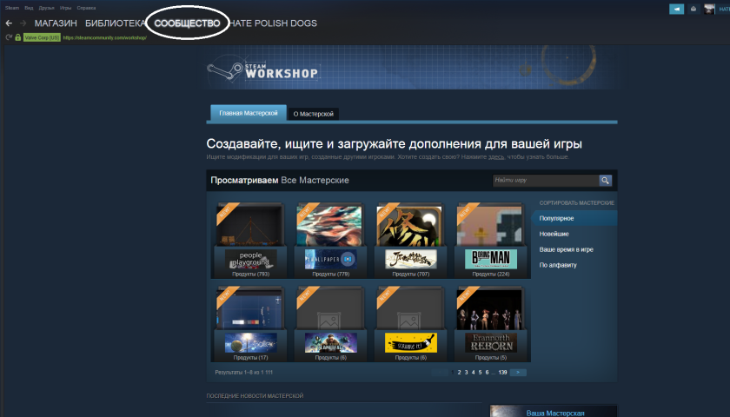The height and width of the screenshot is (417, 730).
Task: Open the announcements megaphone icon
Action: [x=676, y=9]
